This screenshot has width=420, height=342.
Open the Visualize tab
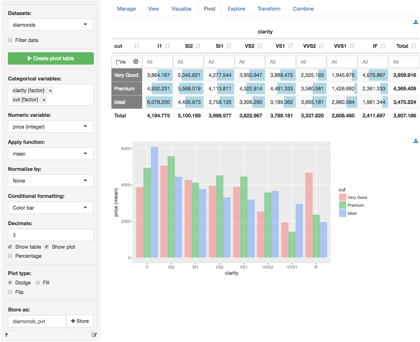pyautogui.click(x=181, y=9)
